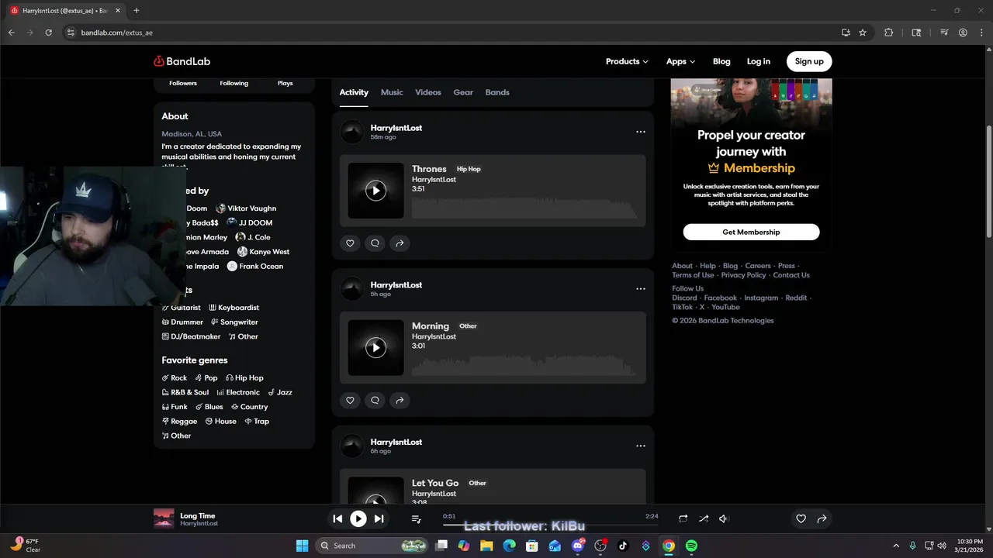Comment on the Morning post
This screenshot has width=993, height=558.
(x=375, y=401)
